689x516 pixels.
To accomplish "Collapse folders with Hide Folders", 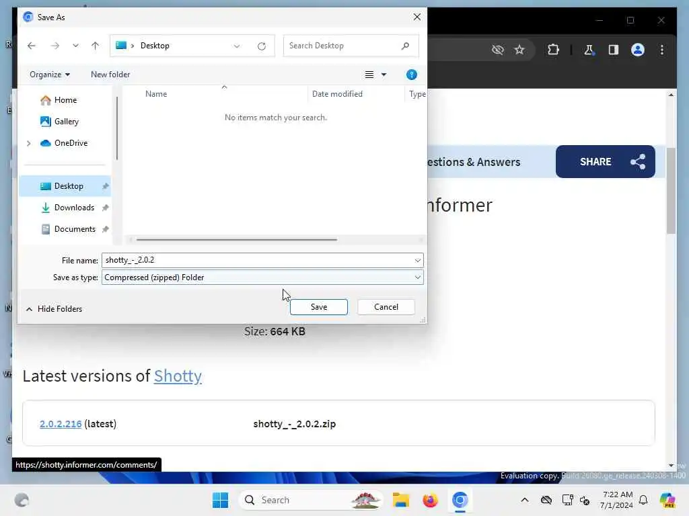I will [x=54, y=309].
